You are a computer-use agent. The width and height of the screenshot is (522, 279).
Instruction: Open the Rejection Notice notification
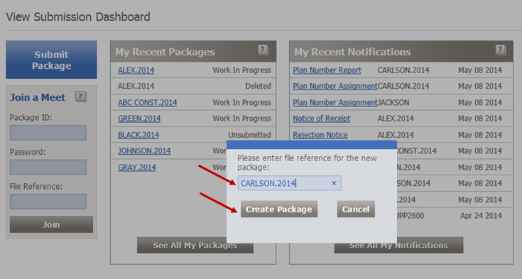[320, 135]
